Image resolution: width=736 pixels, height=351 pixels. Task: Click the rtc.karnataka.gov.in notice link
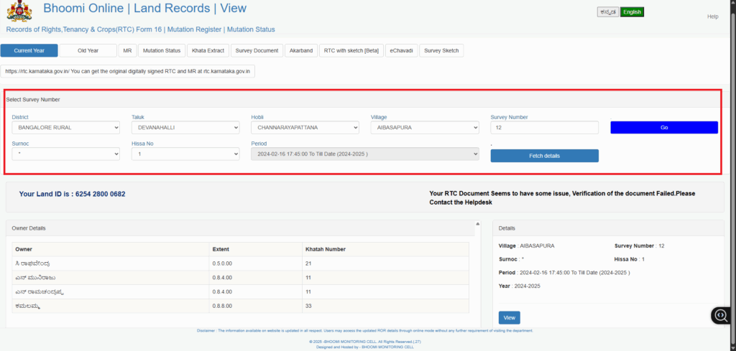[128, 71]
